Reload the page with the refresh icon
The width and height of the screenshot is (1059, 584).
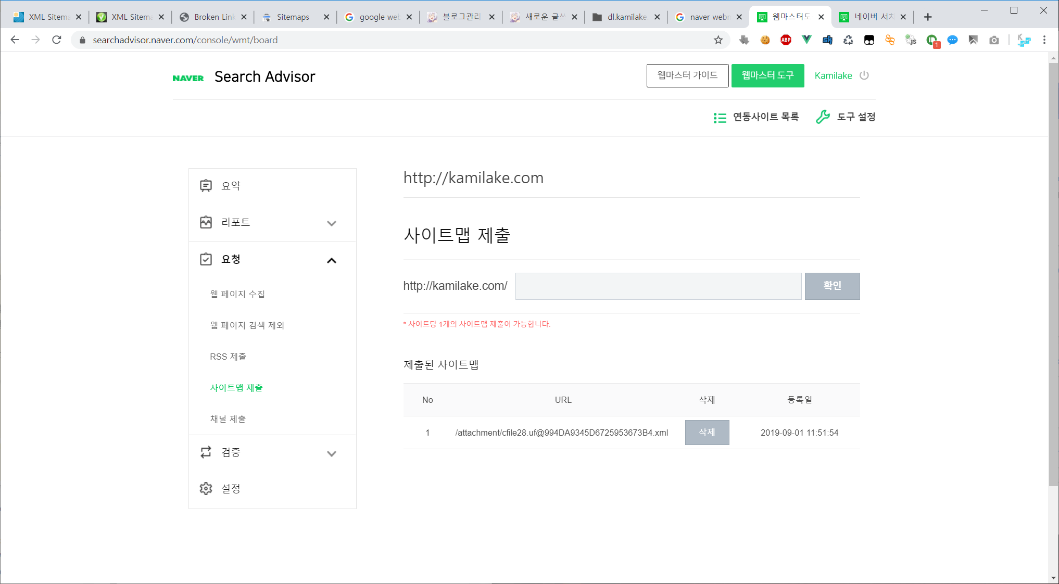[57, 40]
